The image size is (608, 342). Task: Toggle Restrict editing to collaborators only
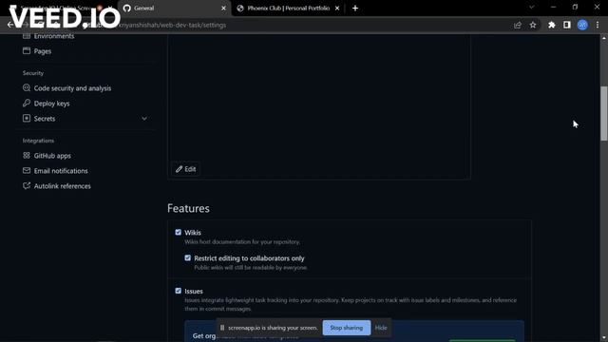pos(188,257)
